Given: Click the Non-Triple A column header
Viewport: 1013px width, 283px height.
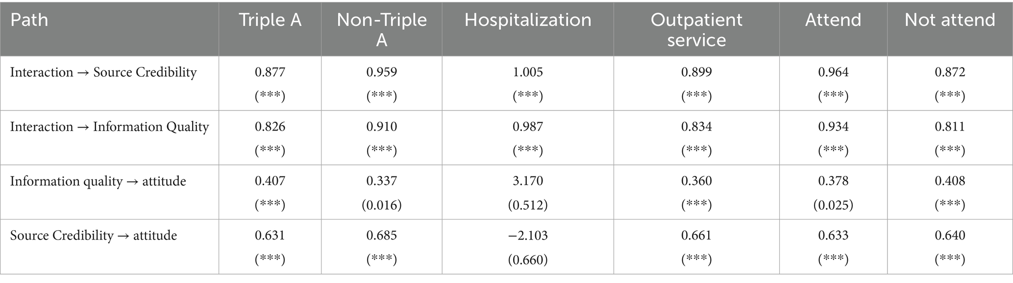Looking at the screenshot, I should (381, 29).
